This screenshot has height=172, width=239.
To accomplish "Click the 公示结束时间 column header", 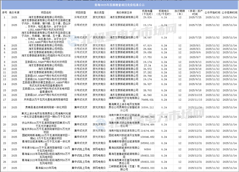I will point(229,13).
